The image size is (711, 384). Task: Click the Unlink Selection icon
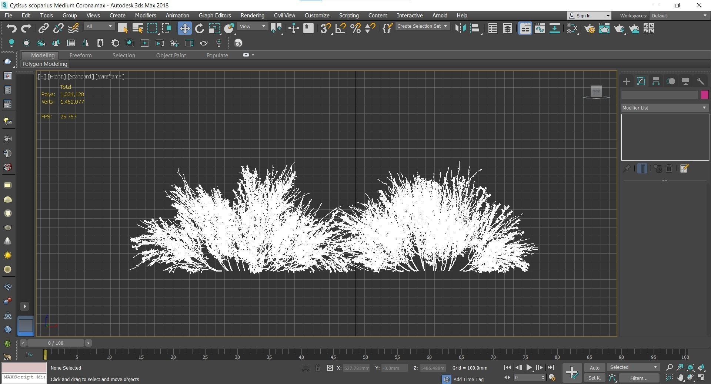[58, 28]
